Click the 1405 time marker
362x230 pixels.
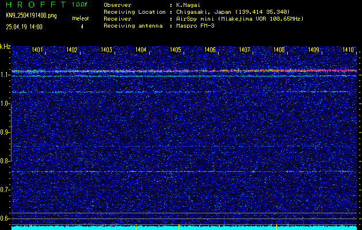pyautogui.click(x=175, y=49)
